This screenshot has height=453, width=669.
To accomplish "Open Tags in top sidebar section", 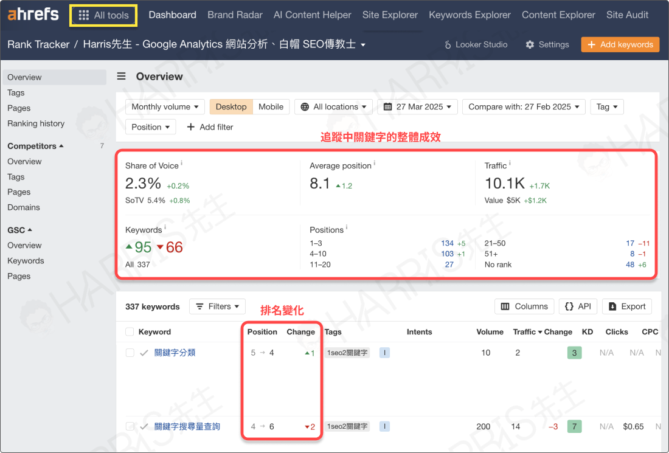I will pos(16,92).
